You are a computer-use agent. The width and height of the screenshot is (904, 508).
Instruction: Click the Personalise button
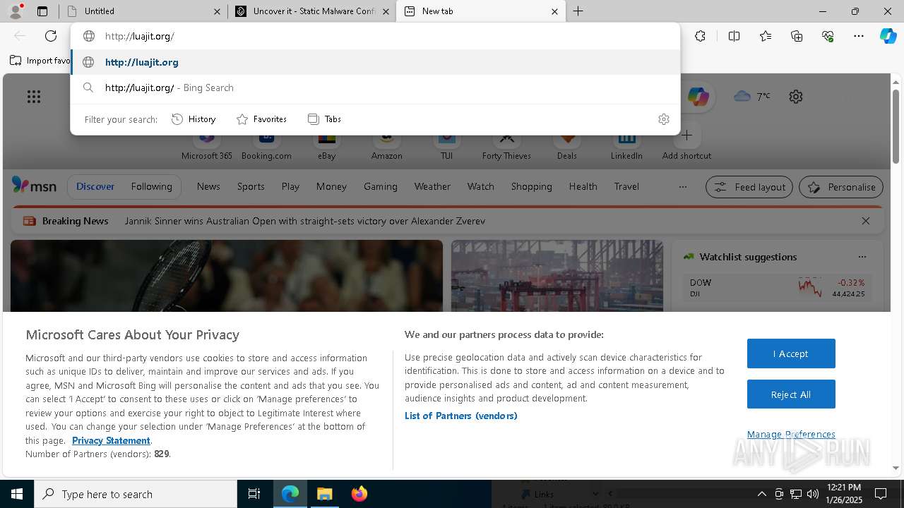pyautogui.click(x=841, y=187)
